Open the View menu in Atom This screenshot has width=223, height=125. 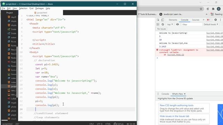tap(15, 8)
